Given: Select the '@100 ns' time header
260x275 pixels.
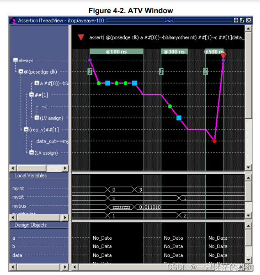Looking at the screenshot, I should click(117, 51).
